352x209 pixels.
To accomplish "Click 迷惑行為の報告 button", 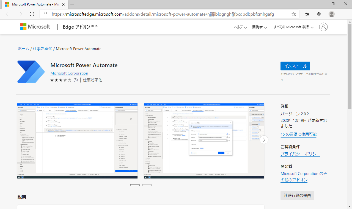I will pyautogui.click(x=297, y=196).
